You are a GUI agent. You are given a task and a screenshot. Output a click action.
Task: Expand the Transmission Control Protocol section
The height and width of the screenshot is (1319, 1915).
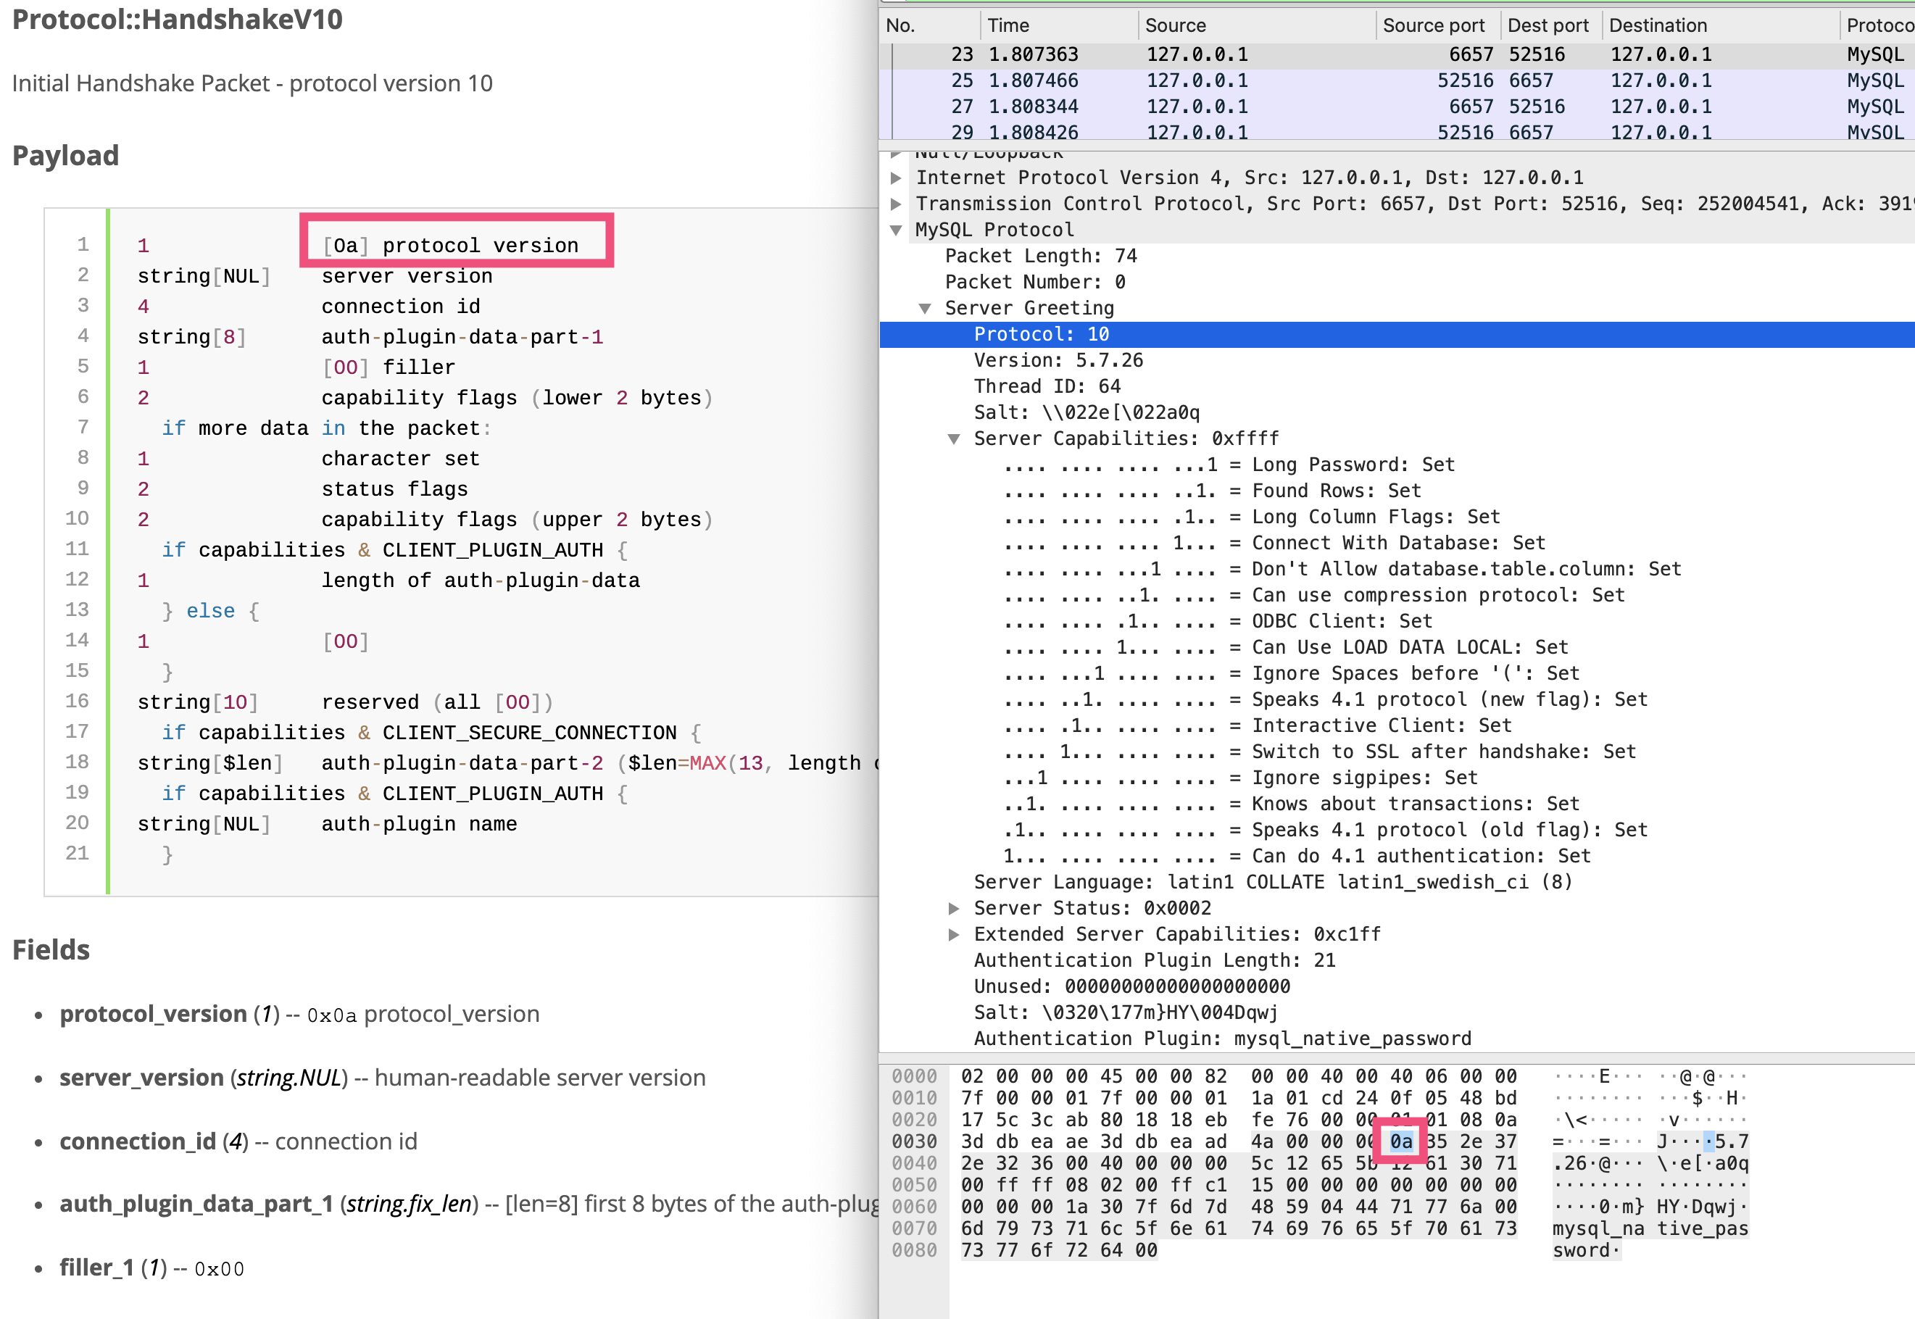[x=896, y=204]
